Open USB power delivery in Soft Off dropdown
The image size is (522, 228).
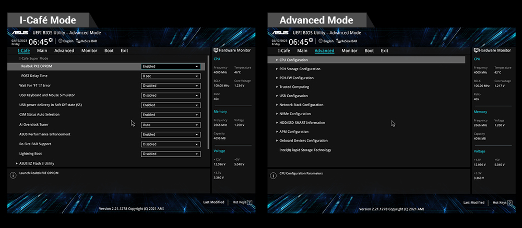pos(171,105)
